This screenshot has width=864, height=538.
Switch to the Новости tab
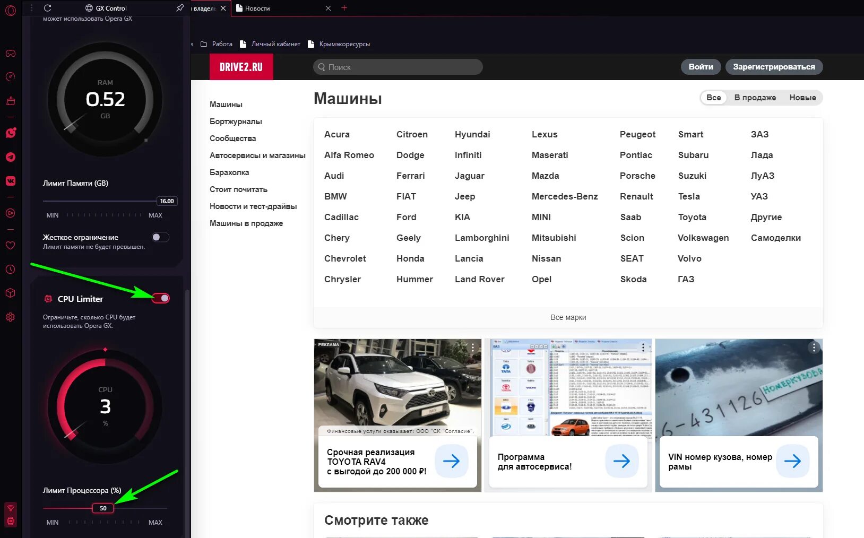click(x=281, y=8)
